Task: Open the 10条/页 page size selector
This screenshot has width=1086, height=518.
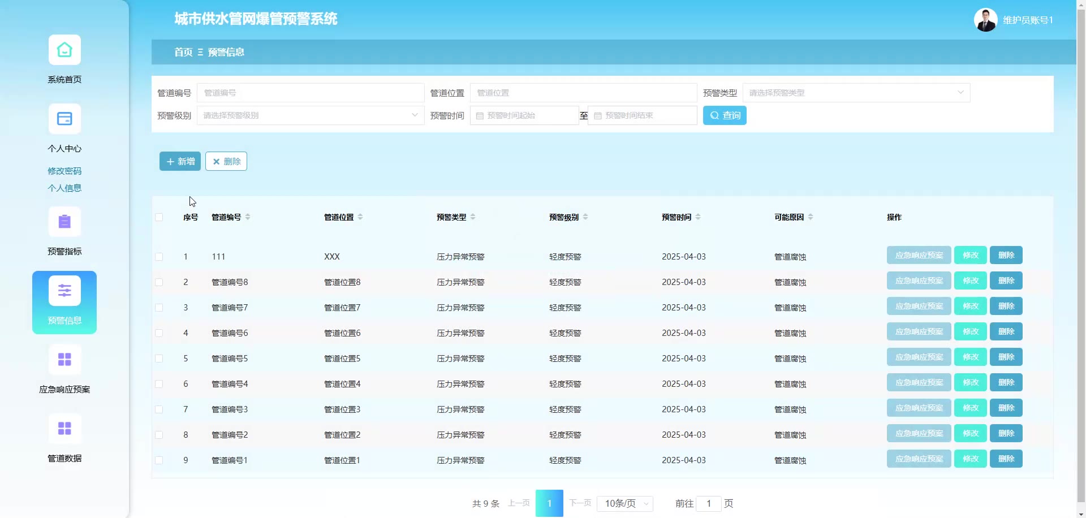Action: [625, 503]
